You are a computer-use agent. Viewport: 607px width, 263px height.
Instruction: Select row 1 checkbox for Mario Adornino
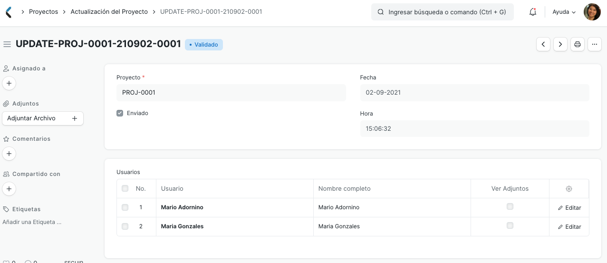[125, 207]
